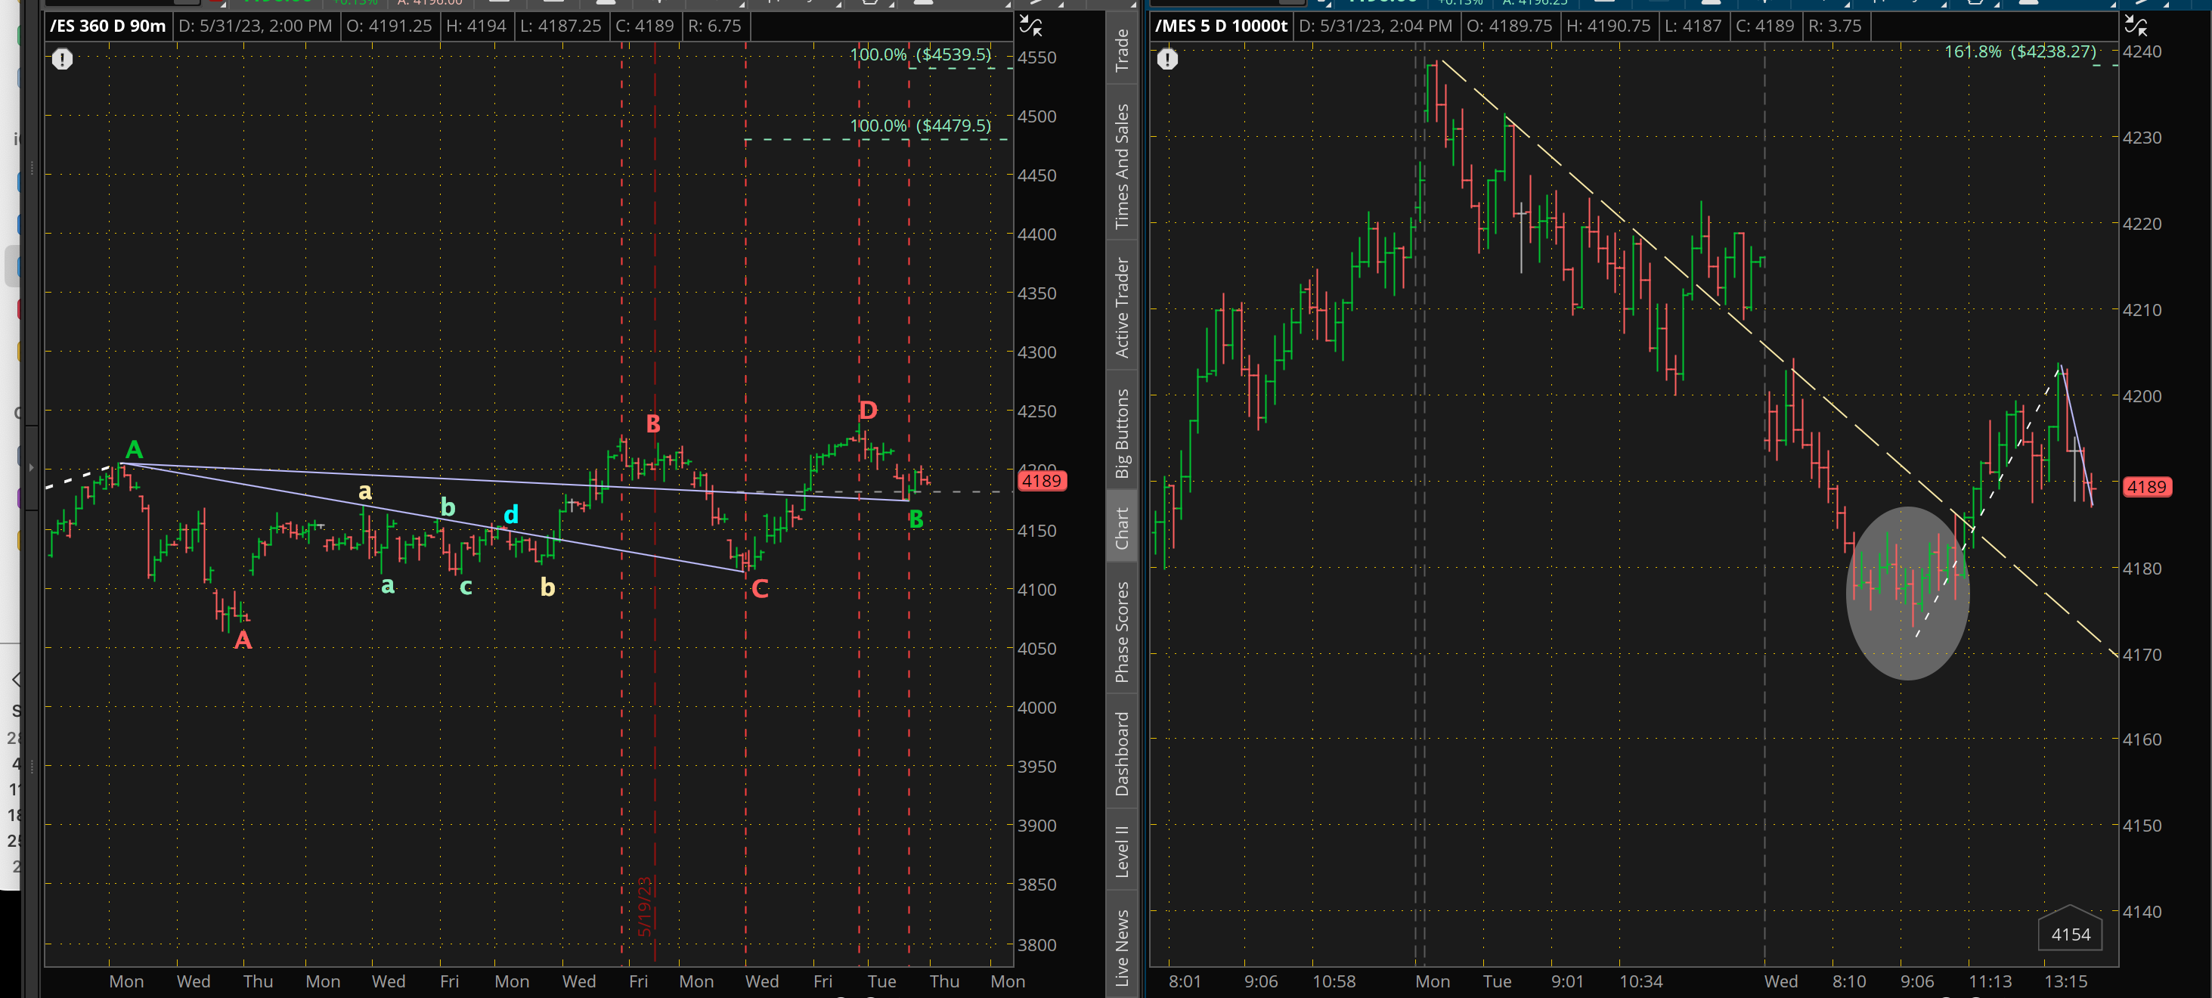This screenshot has height=998, width=2212.
Task: Click 13:15 on the /MES time axis
Action: 2065,981
